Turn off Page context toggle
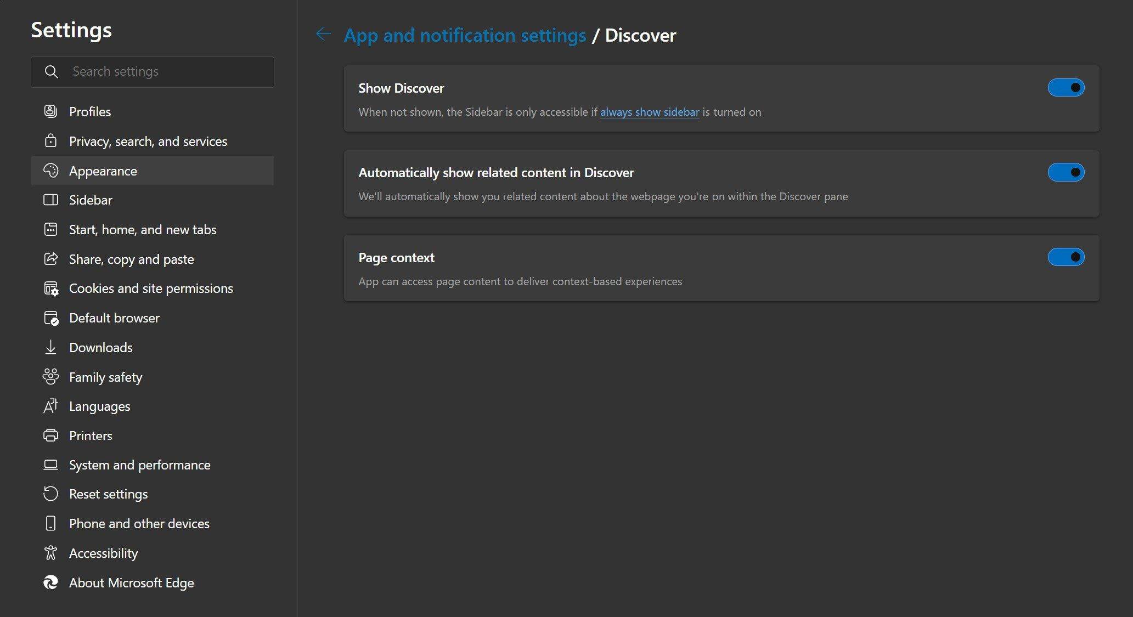This screenshot has width=1133, height=617. [1064, 256]
